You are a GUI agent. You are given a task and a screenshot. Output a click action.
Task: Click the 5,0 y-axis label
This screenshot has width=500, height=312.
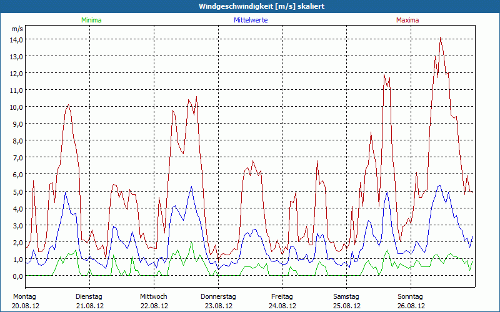(x=17, y=192)
